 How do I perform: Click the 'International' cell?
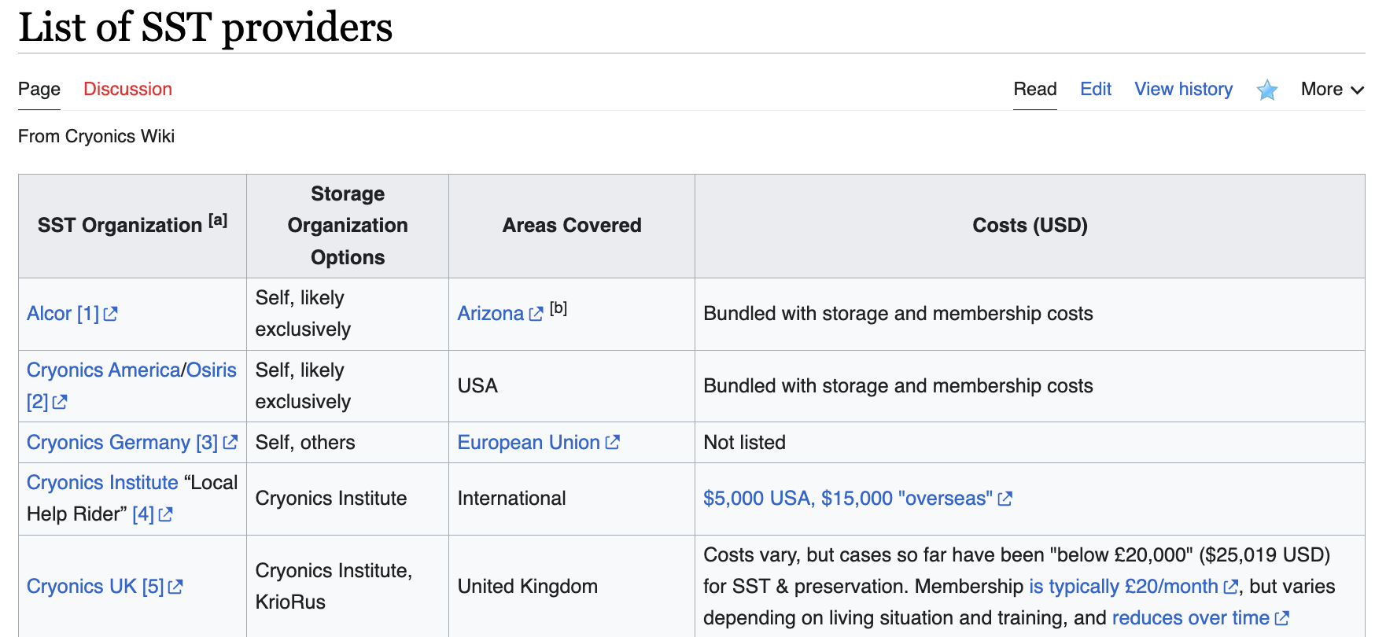pos(572,499)
